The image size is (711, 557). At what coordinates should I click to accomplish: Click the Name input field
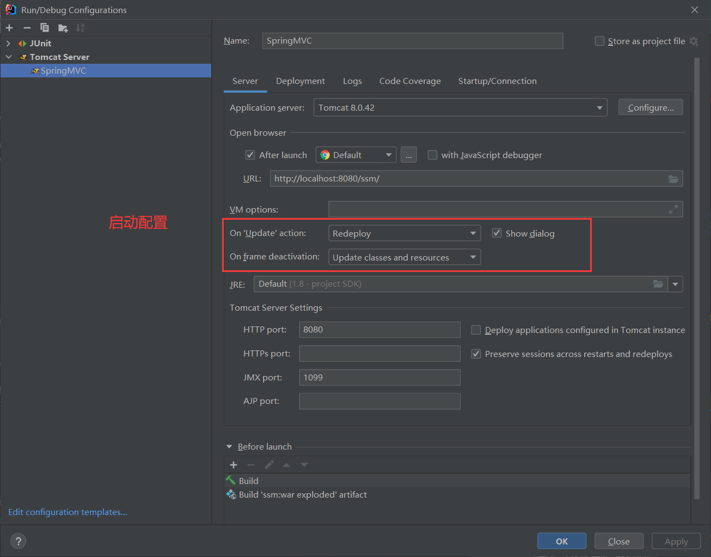pyautogui.click(x=413, y=41)
